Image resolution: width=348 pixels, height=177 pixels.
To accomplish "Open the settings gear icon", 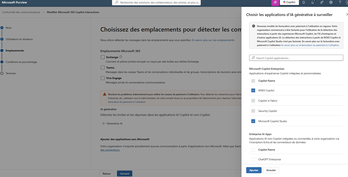I will tap(331, 3).
